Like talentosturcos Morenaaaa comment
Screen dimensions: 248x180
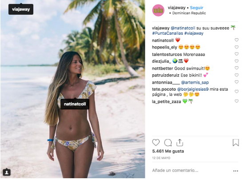(x=236, y=54)
